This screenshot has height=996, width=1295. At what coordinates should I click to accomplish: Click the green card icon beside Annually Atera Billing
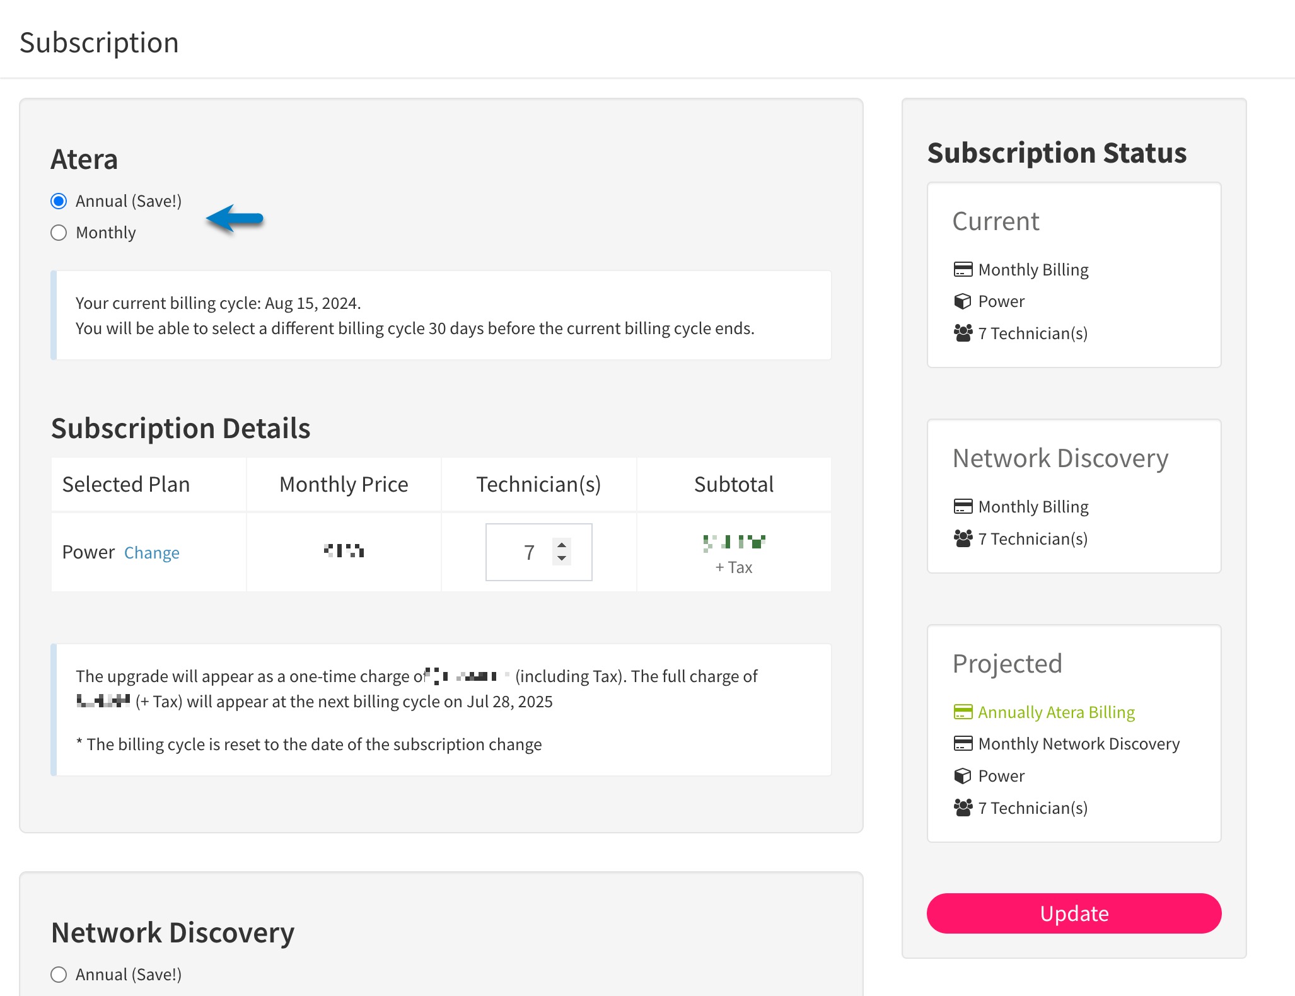(963, 712)
